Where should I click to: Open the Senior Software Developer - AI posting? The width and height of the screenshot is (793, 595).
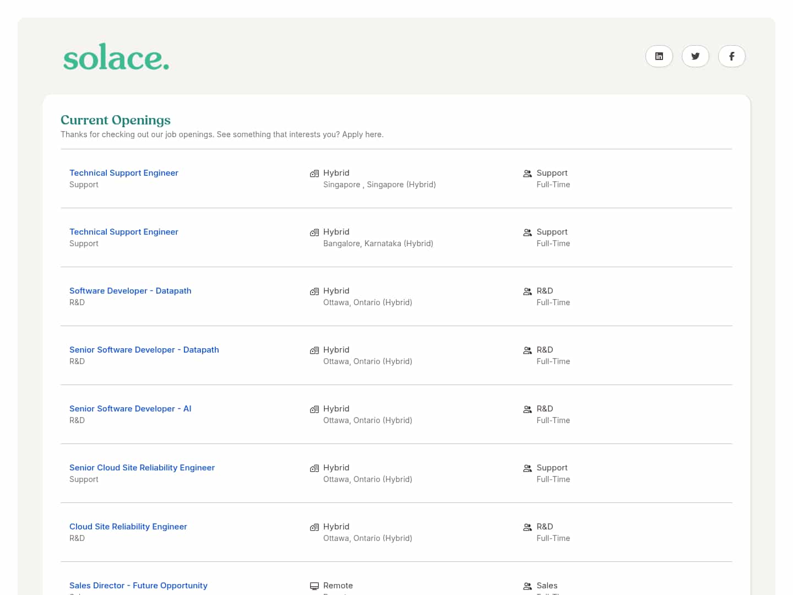click(x=130, y=408)
